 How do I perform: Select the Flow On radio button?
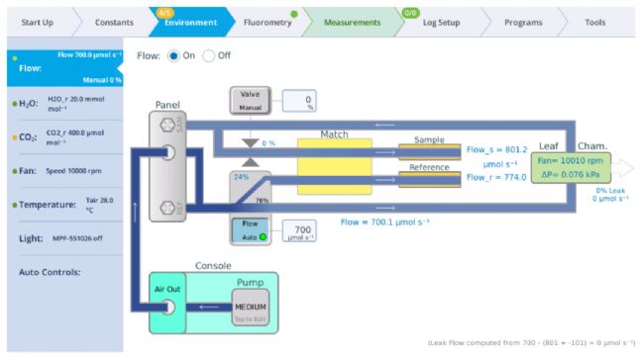click(173, 55)
